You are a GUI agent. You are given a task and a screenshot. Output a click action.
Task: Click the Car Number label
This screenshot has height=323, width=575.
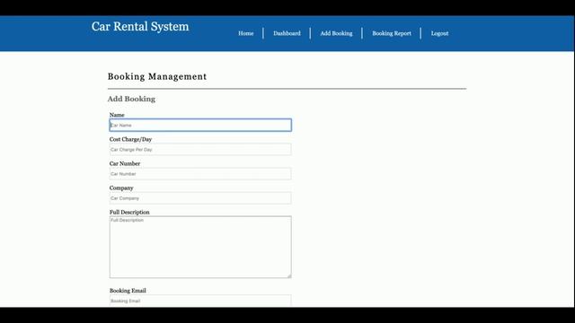pos(125,163)
